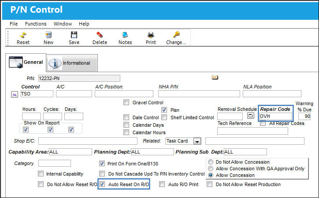
Task: Toggle Show On Report Cycles checkbox
Action: pyautogui.click(x=50, y=129)
